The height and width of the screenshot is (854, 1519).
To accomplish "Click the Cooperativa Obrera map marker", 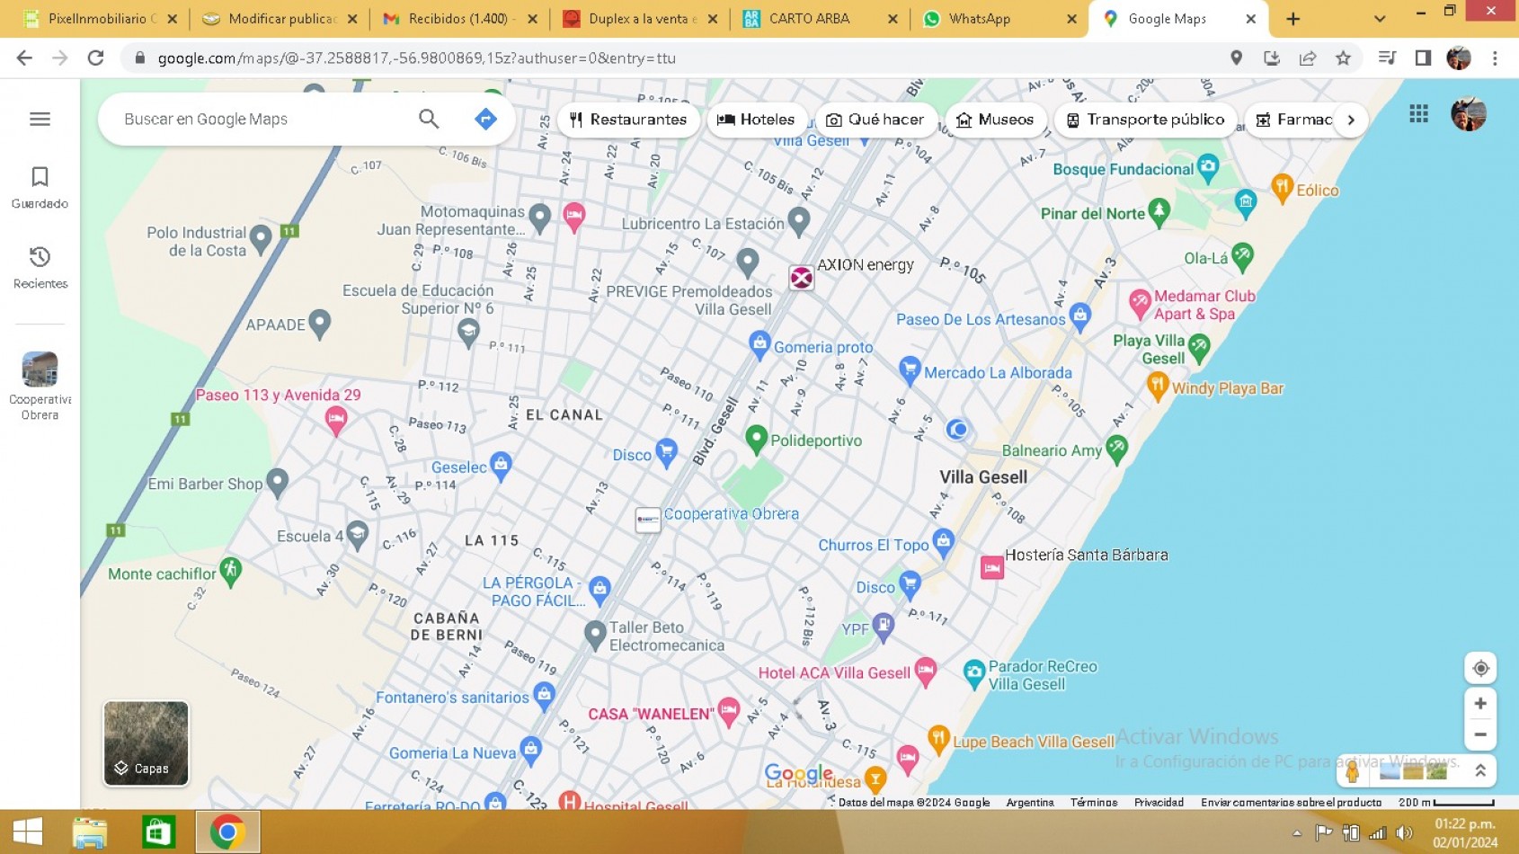I will pyautogui.click(x=647, y=520).
